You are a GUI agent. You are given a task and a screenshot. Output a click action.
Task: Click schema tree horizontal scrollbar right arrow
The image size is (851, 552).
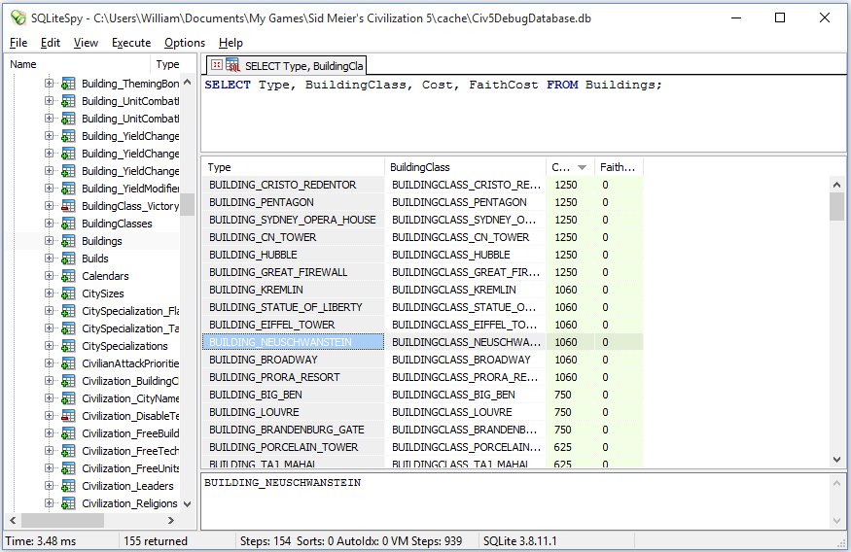pos(171,521)
